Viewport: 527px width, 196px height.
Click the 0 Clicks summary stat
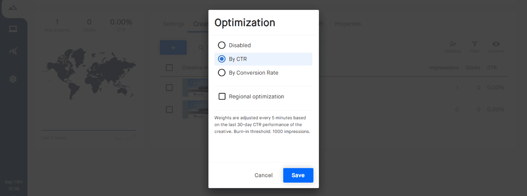[x=89, y=25]
